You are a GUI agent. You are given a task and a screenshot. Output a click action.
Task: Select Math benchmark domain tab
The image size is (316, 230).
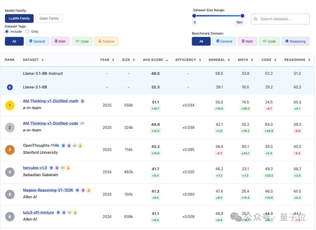(x=247, y=41)
